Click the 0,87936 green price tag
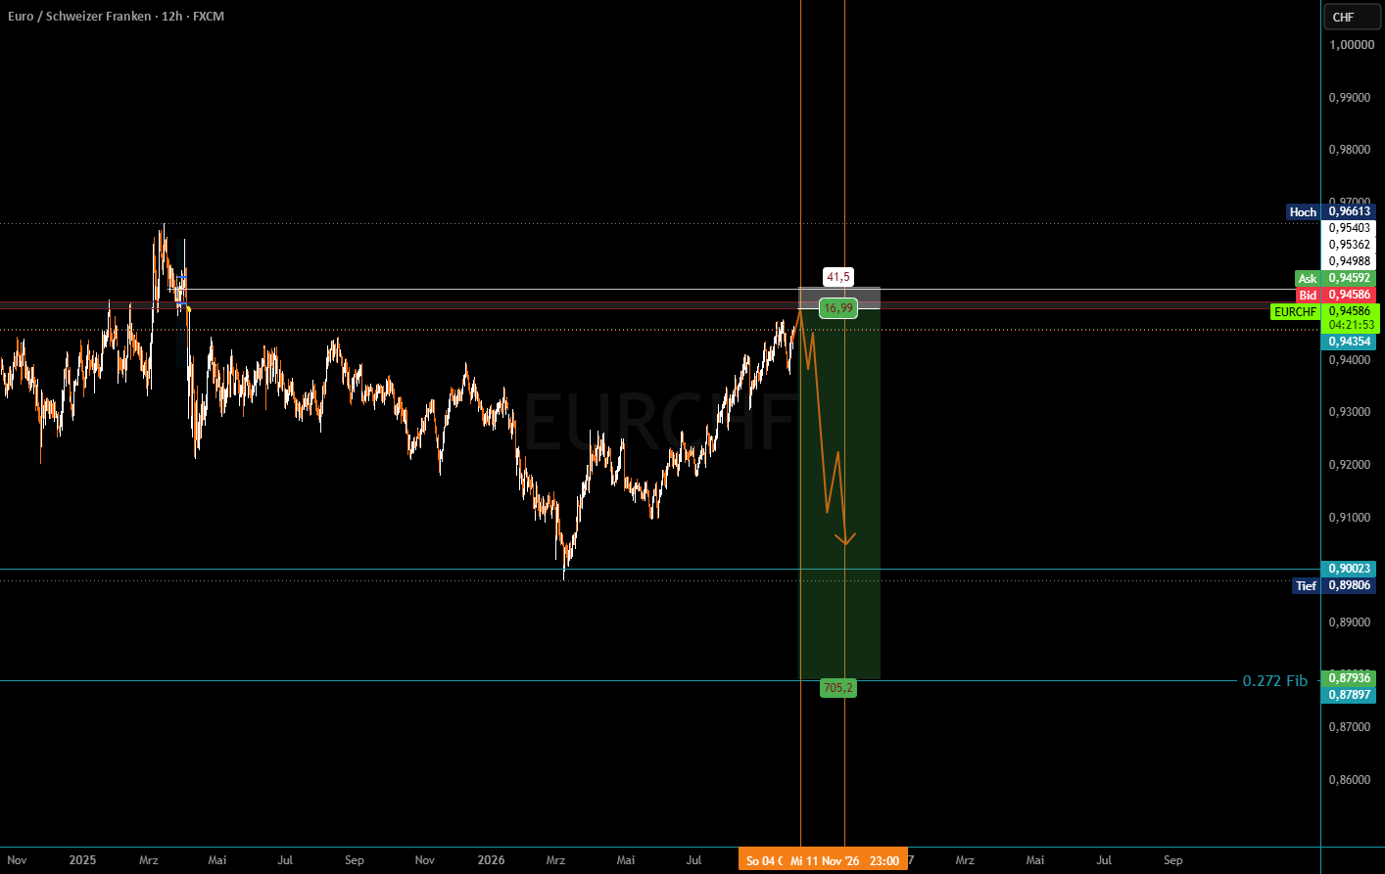Screen dimensions: 1385x874 [1350, 678]
